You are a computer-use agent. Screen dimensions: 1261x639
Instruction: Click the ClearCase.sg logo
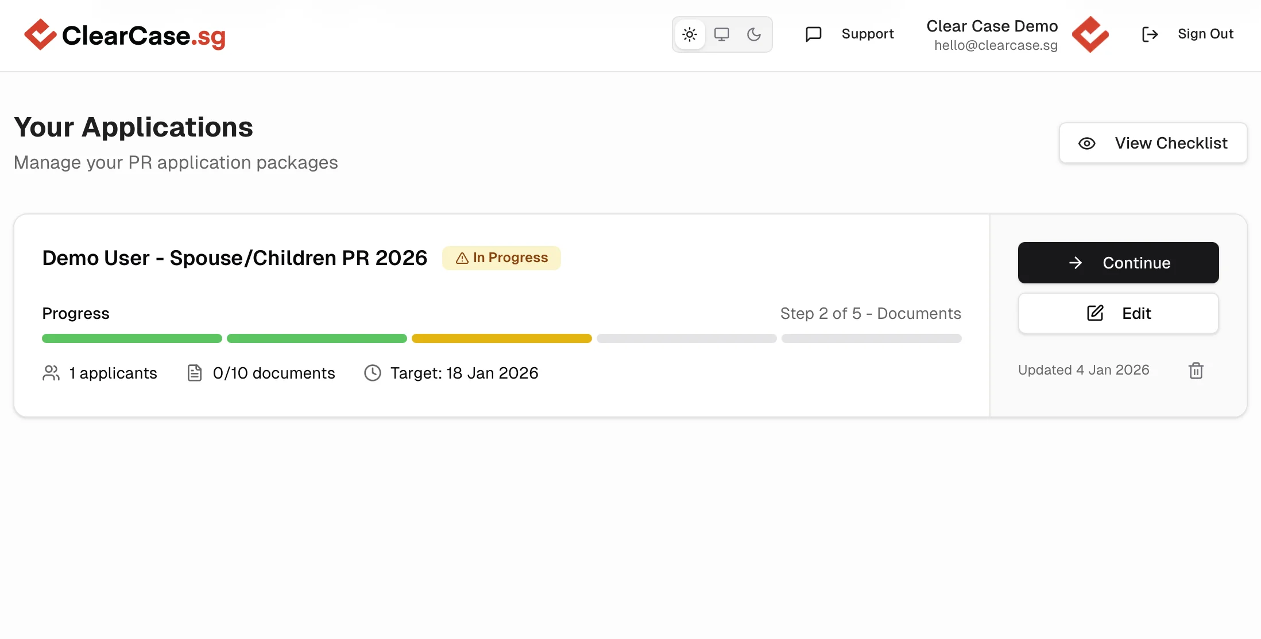click(125, 35)
